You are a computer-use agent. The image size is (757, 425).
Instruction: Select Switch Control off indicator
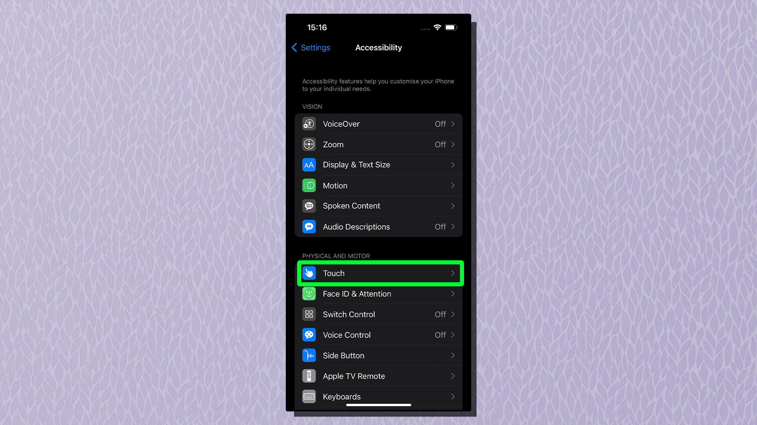pos(440,314)
